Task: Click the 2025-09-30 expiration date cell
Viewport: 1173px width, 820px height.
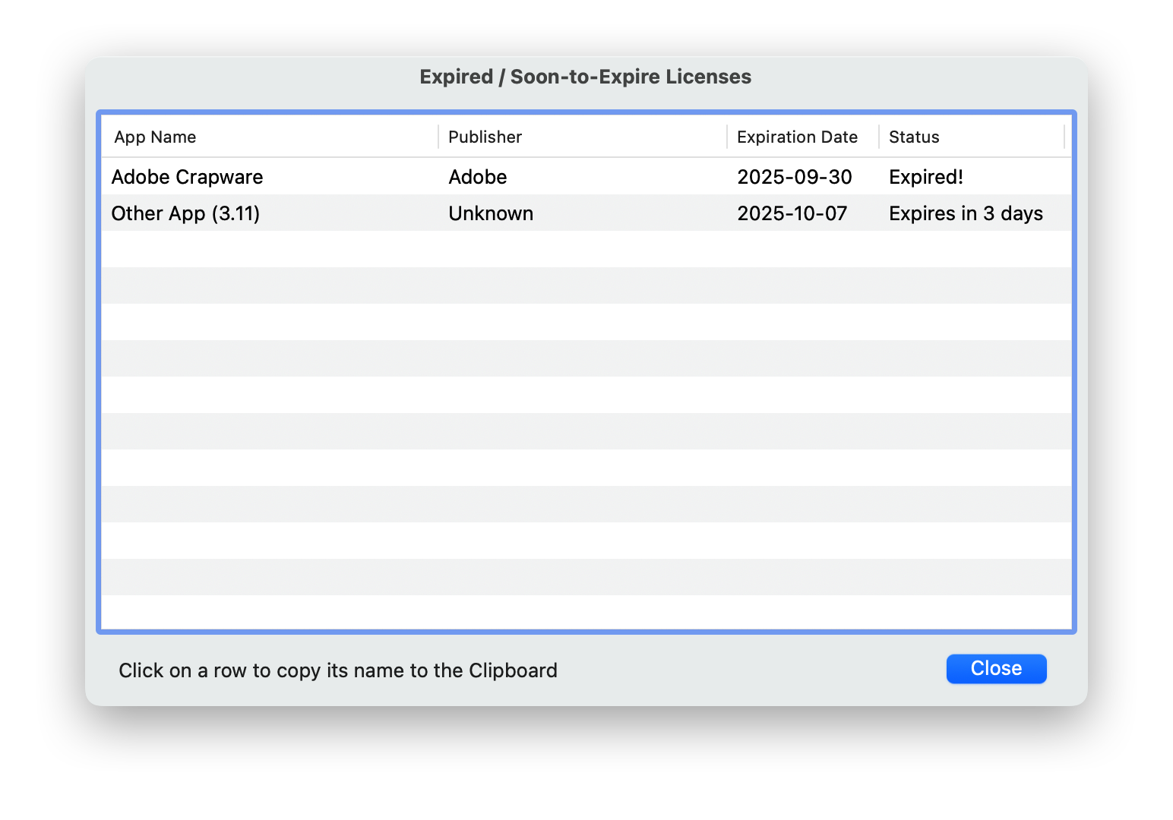Action: pos(794,177)
